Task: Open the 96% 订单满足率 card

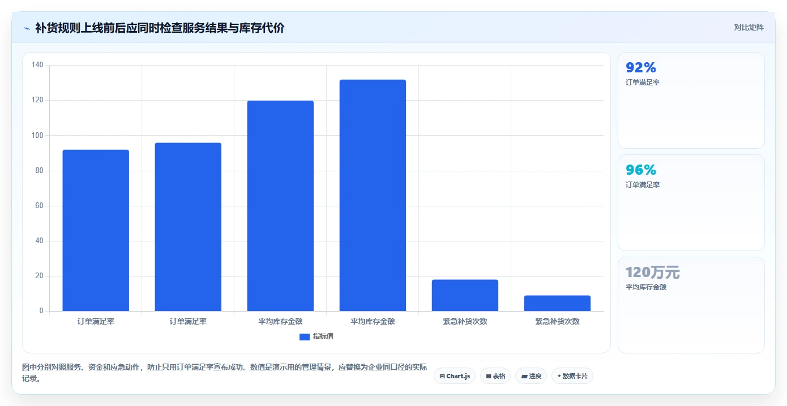Action: 691,203
